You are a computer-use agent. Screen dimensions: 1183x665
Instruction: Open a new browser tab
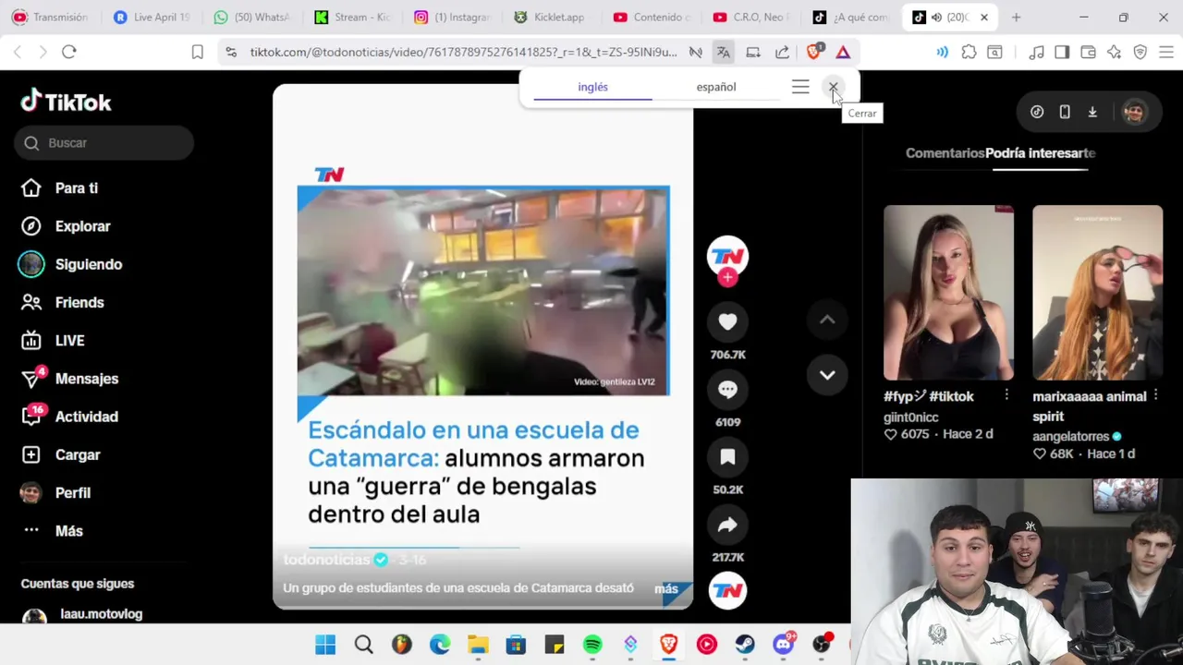pyautogui.click(x=1016, y=18)
